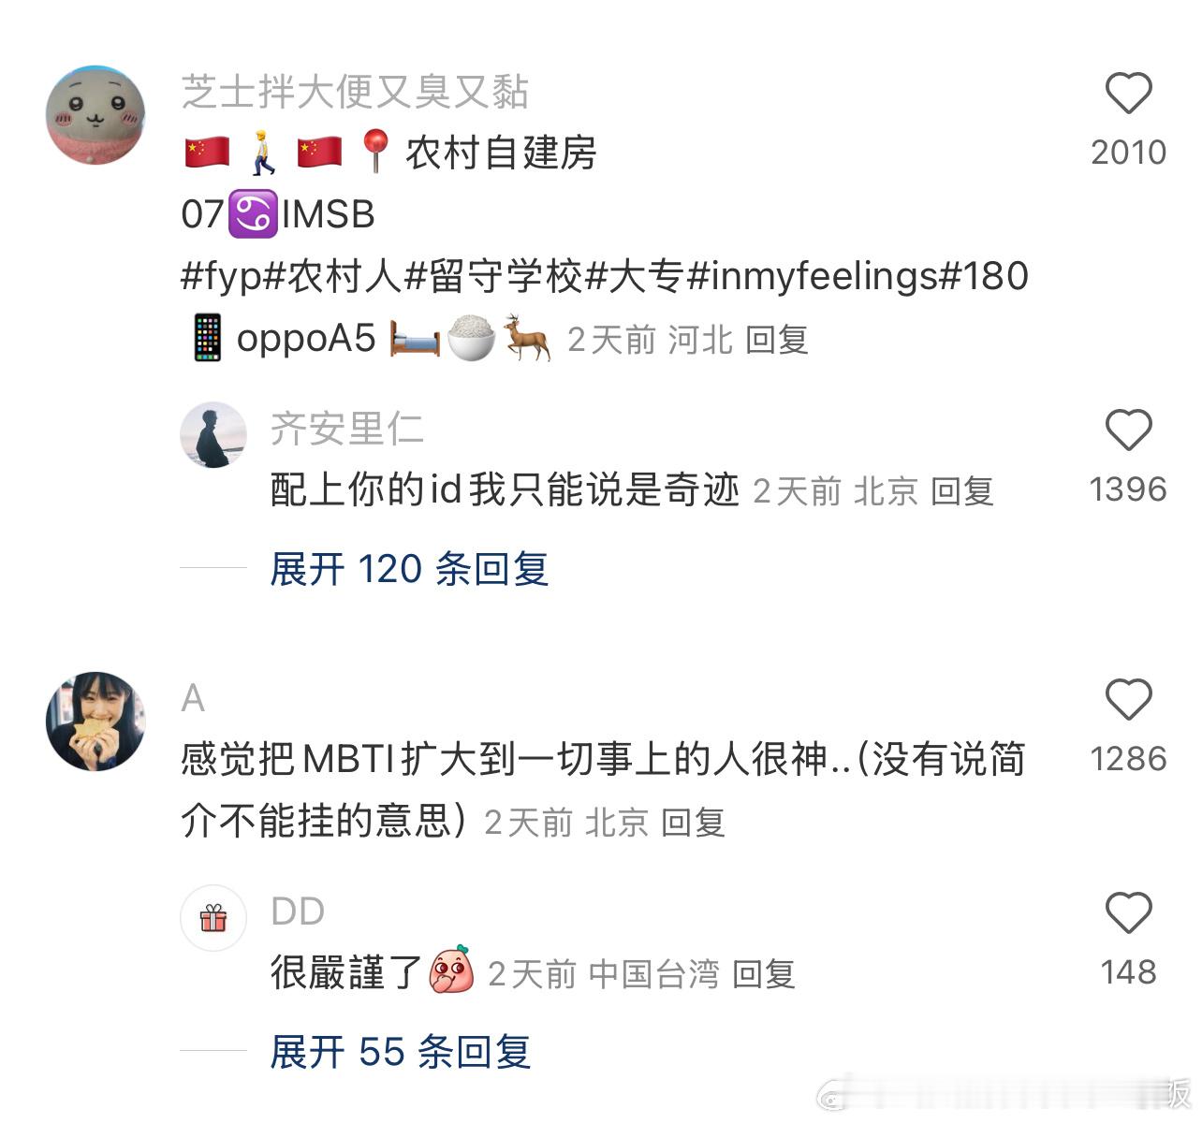Expand 展开 55 条回复
Viewport: 1202px width, 1123px height.
(401, 1052)
